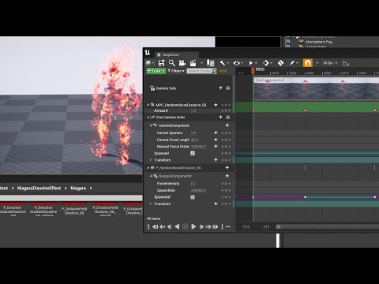379x284 pixels.
Task: Collapse the MPC_RandomNoiseDissolve_SK track
Action: [x=148, y=105]
